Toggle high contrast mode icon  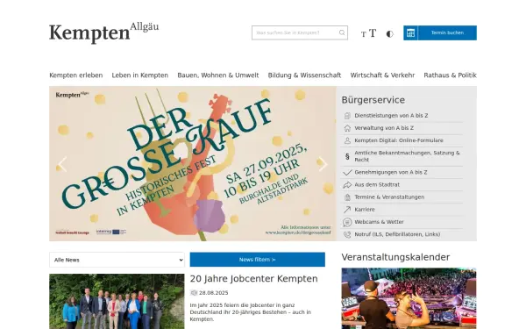click(x=389, y=33)
